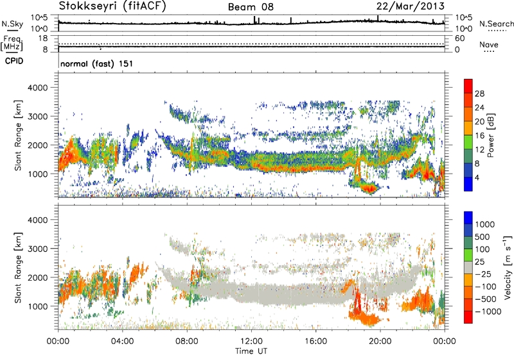Click the -1000 label on Velocity colorbar
This screenshot has width=514, height=355.
[488, 311]
